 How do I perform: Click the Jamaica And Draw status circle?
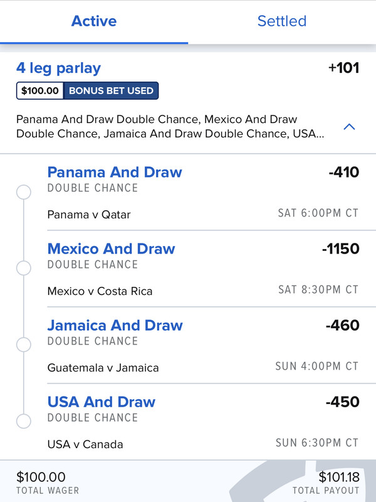24,344
